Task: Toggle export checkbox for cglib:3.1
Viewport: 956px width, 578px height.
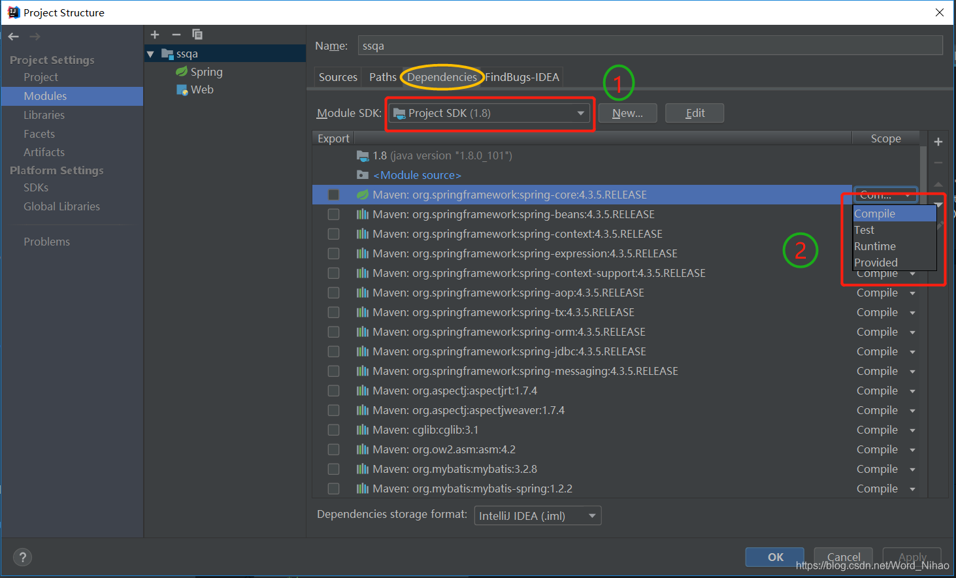Action: [333, 430]
